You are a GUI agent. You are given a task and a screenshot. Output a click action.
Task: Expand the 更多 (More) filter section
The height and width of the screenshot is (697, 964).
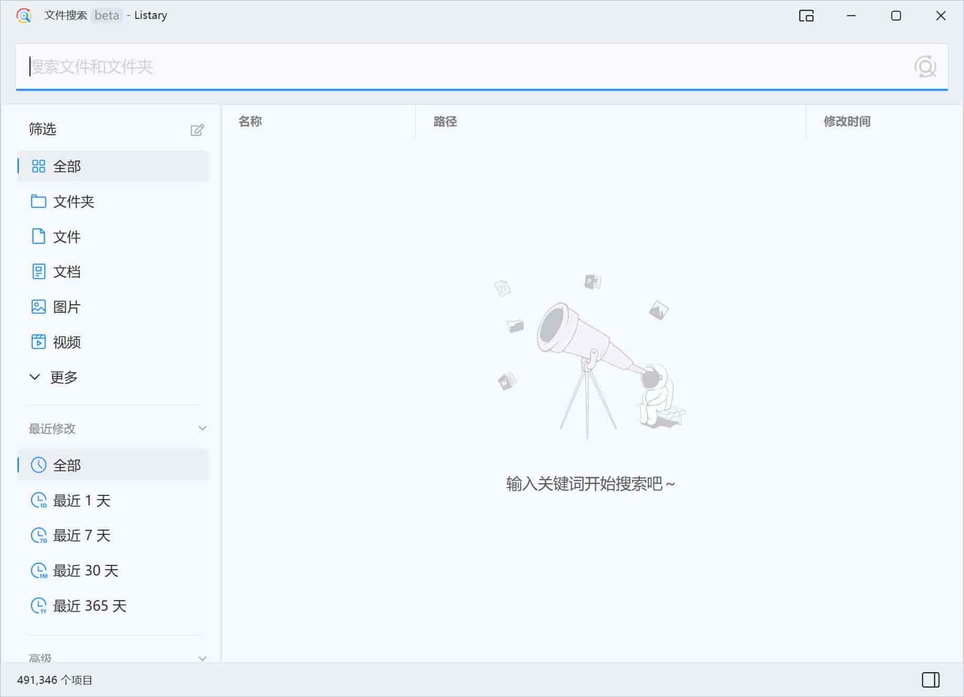click(63, 377)
